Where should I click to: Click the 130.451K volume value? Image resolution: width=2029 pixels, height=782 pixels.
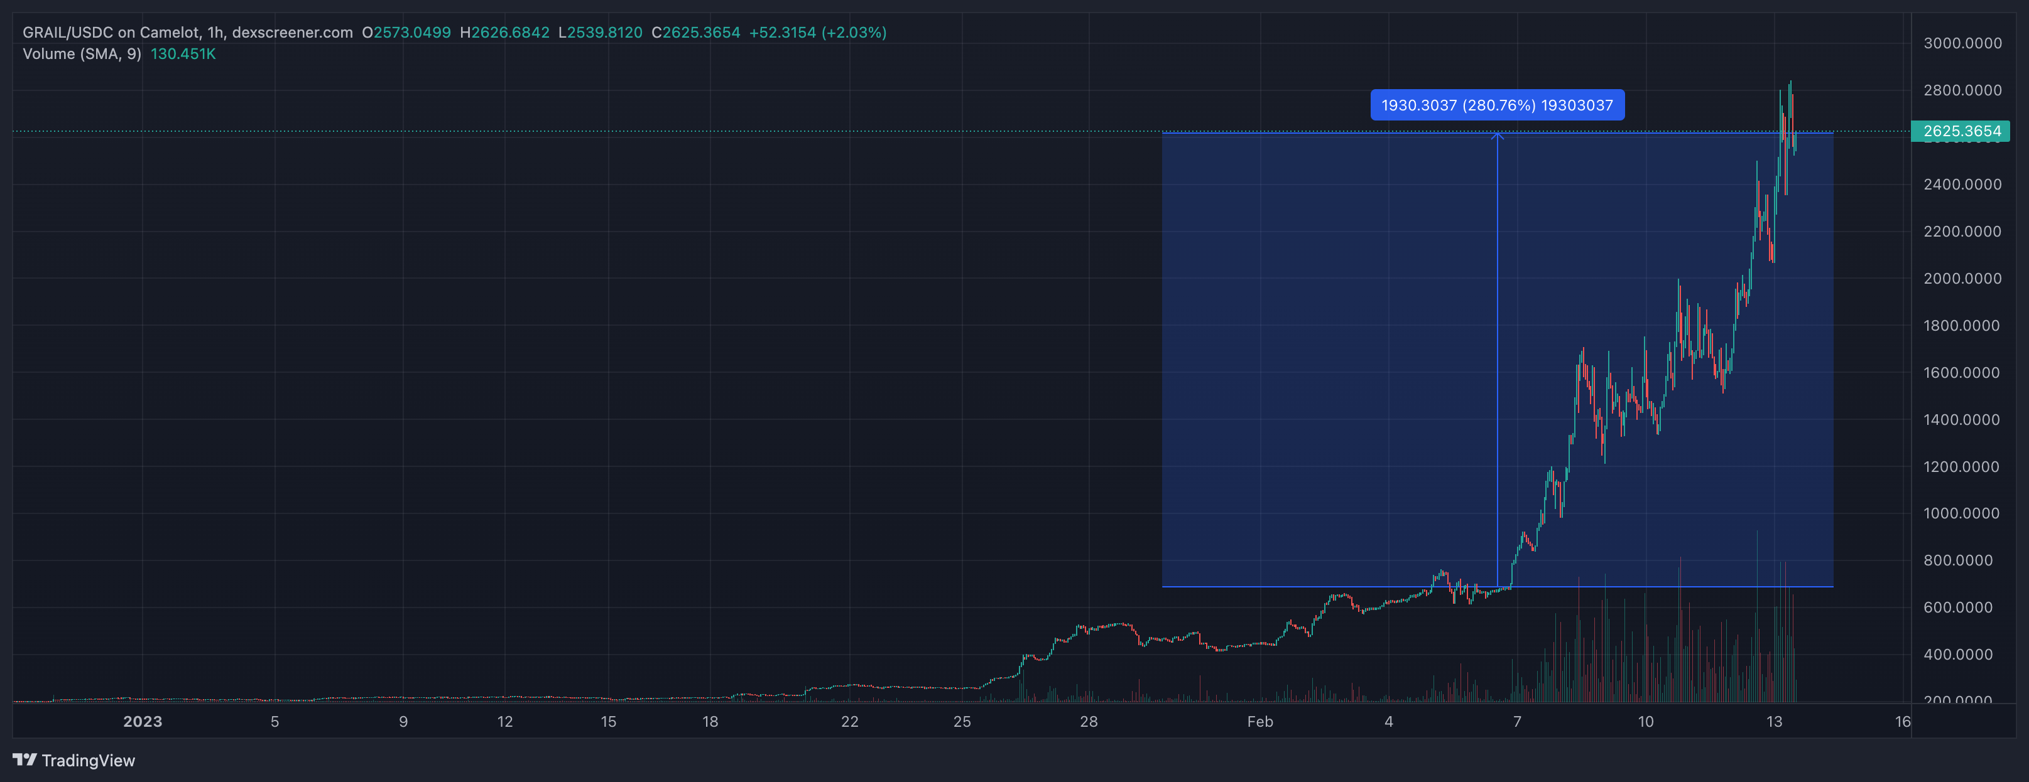click(183, 53)
